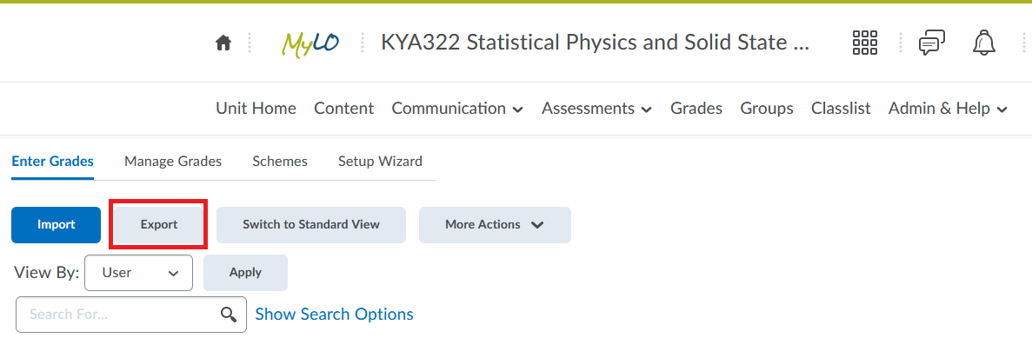This screenshot has height=358, width=1032.
Task: Open the Setup Wizard tab
Action: click(381, 162)
